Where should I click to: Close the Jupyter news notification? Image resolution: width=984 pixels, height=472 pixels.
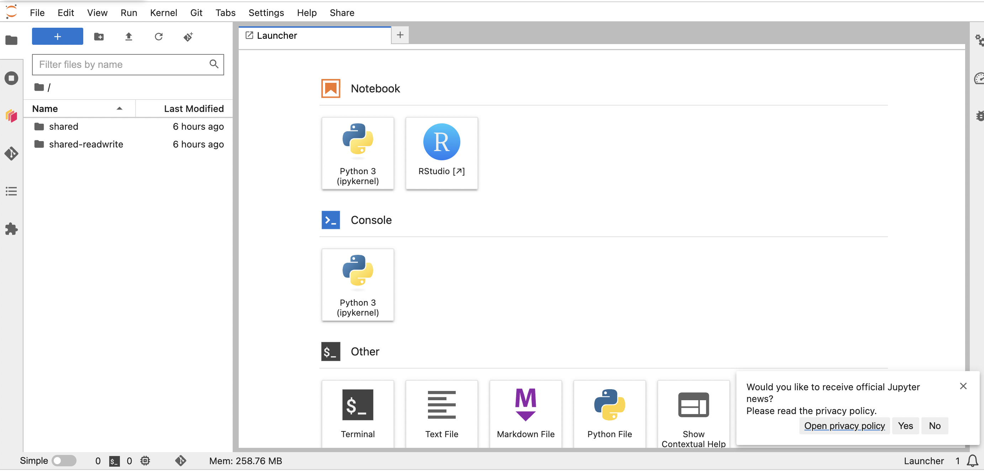tap(963, 386)
